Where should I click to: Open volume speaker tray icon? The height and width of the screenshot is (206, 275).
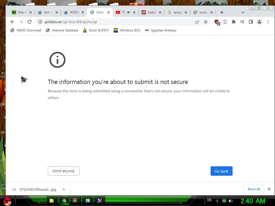tap(231, 201)
